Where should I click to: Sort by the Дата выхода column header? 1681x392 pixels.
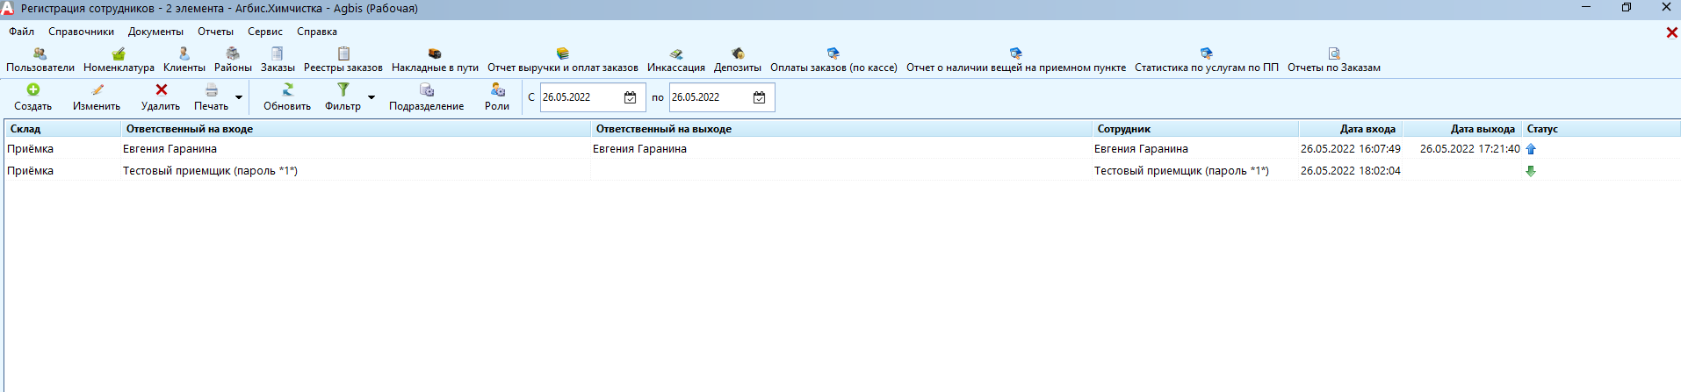tap(1462, 129)
